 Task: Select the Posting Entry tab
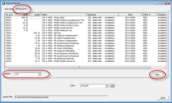(x=21, y=9)
